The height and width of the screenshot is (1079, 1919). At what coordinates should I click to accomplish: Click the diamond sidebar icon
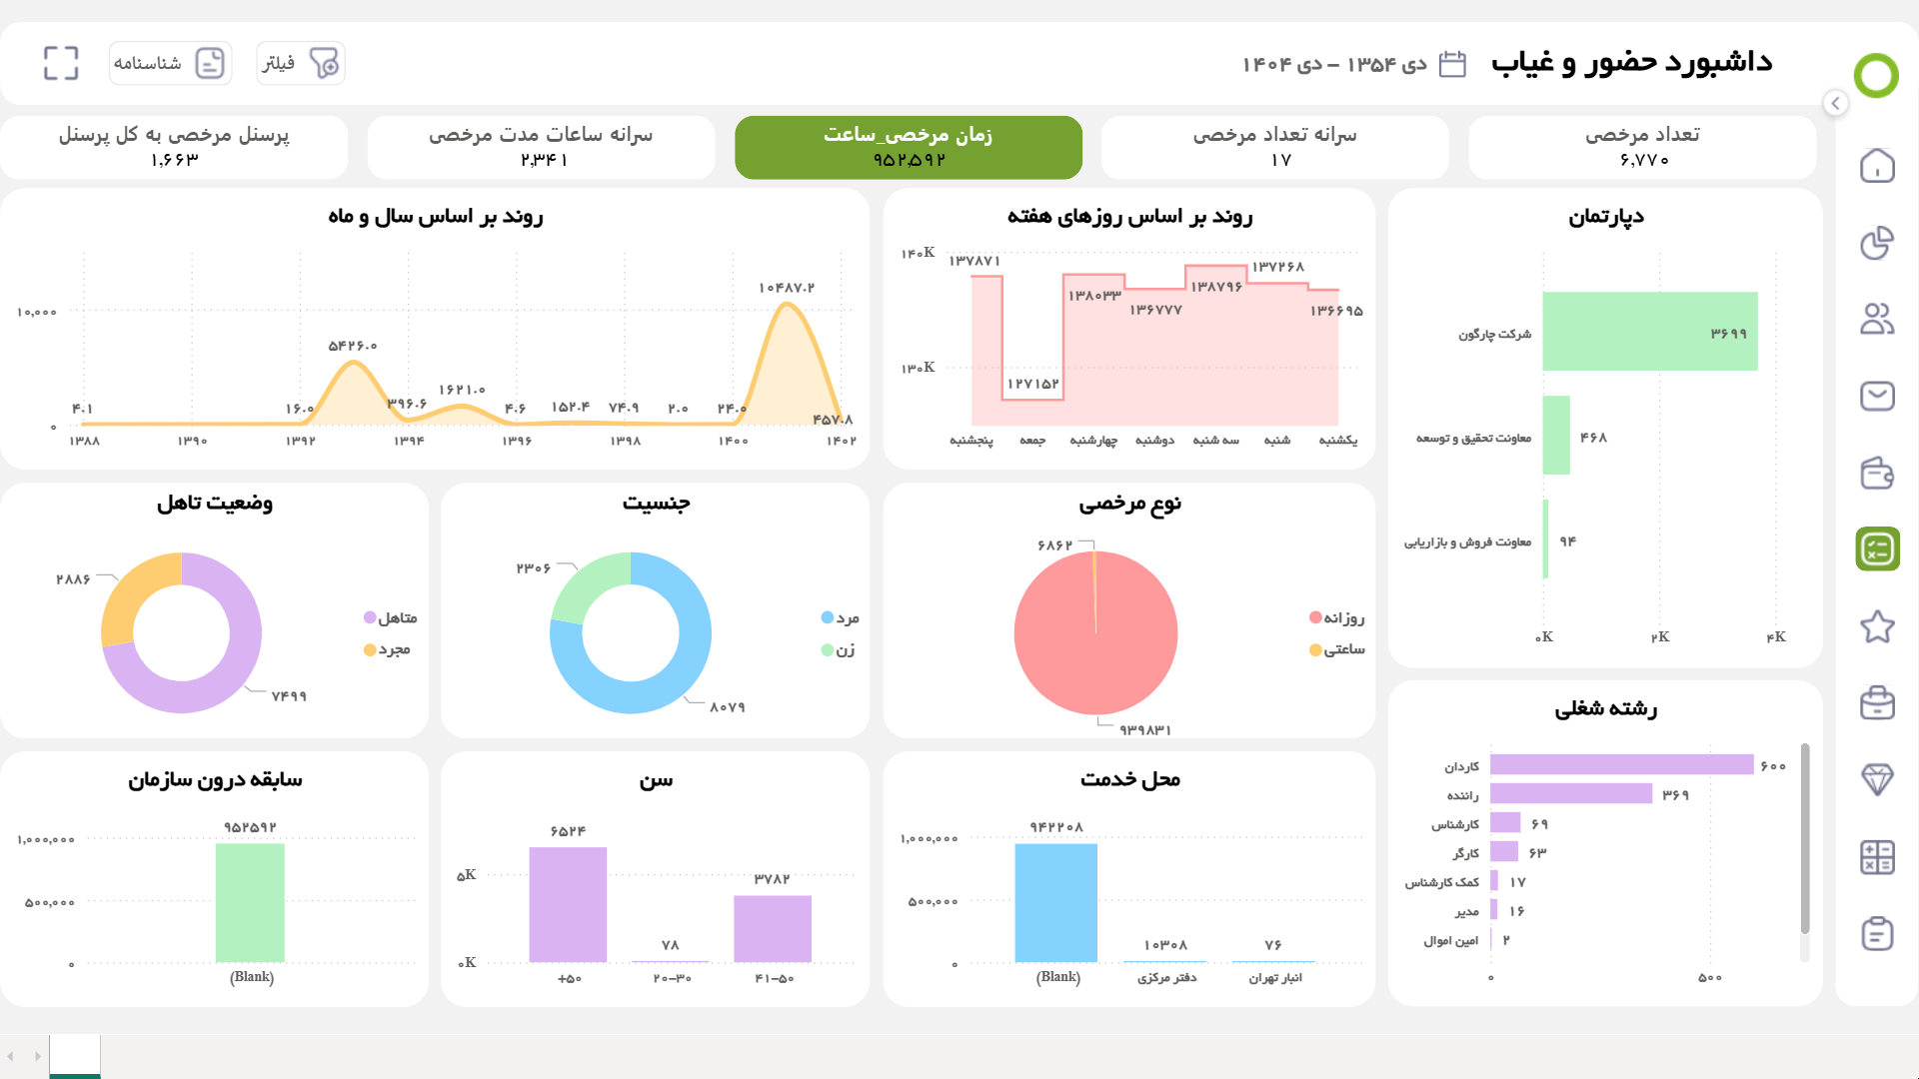[1876, 779]
